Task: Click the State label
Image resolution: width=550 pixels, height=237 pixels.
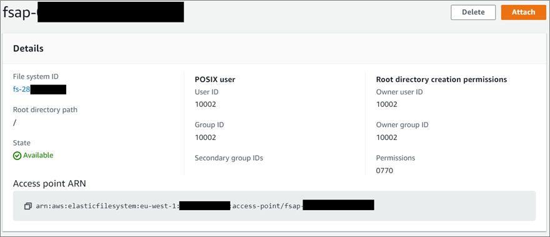Action: pyautogui.click(x=22, y=143)
